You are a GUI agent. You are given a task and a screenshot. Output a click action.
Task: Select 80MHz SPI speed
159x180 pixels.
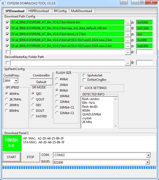(7, 111)
